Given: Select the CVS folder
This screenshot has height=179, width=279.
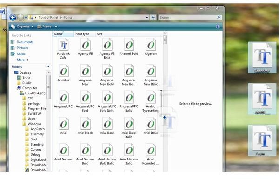Looking at the screenshot, I should 28,98.
